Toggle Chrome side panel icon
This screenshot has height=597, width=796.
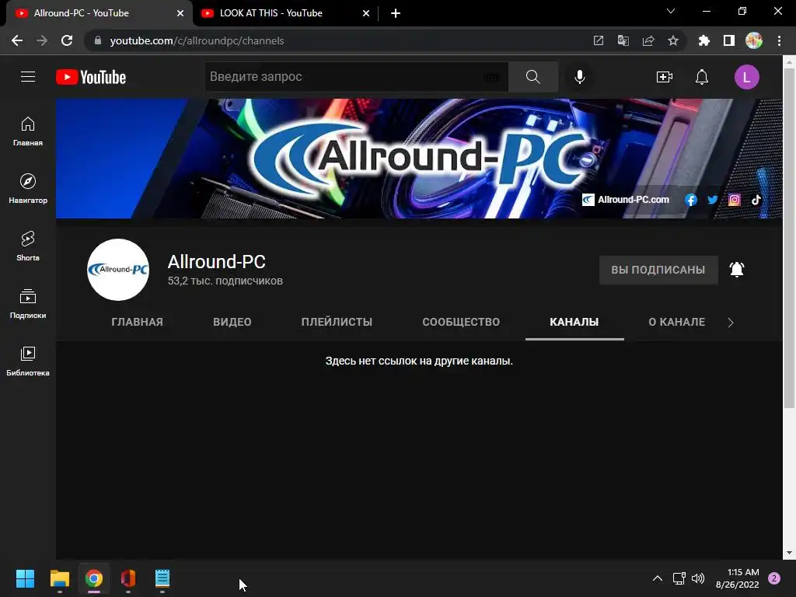(x=729, y=40)
